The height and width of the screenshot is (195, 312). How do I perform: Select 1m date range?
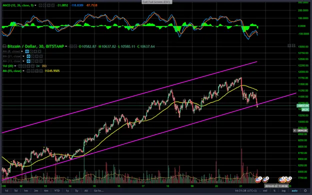26,190
